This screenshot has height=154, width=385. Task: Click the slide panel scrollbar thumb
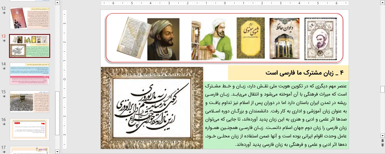(57, 113)
